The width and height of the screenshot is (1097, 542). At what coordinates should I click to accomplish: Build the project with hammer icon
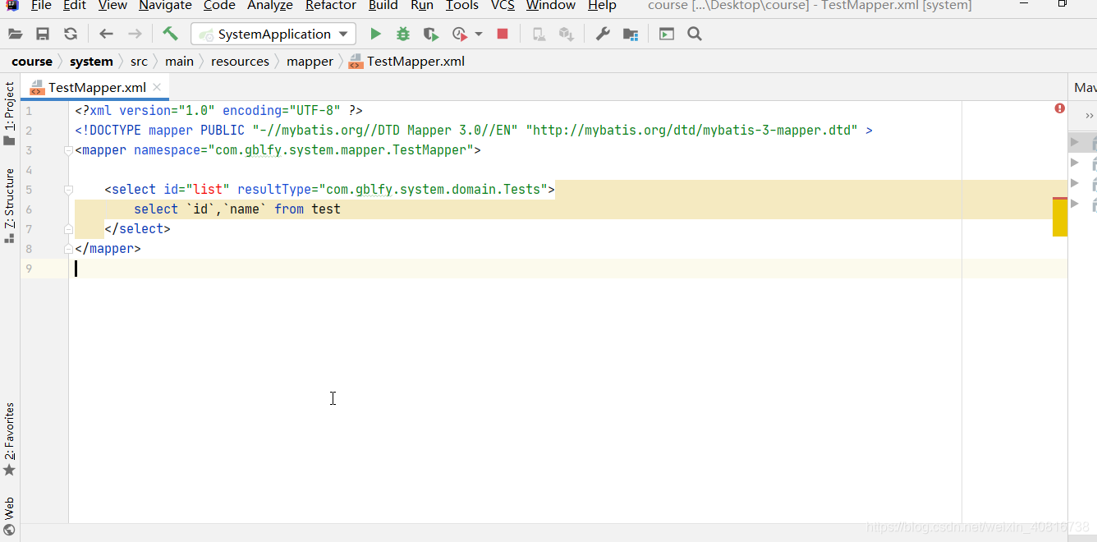170,34
